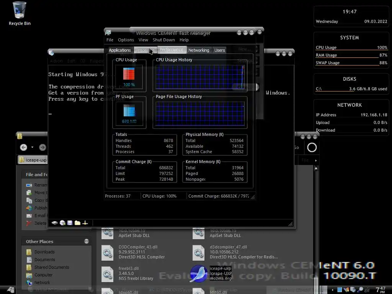
Task: Select the freebl3.dll file
Action: pyautogui.click(x=127, y=273)
